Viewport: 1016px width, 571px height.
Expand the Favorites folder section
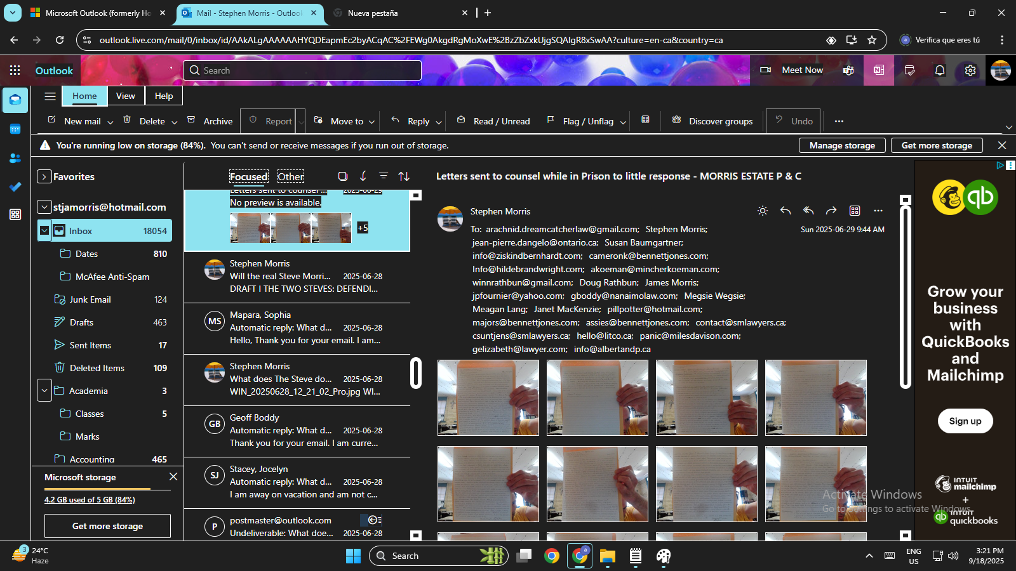44,177
